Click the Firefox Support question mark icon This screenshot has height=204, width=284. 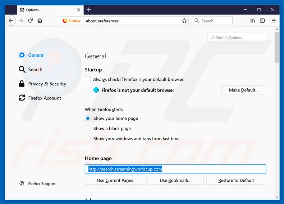(22, 183)
